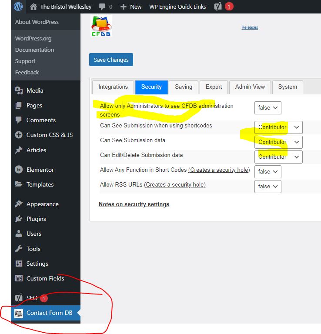Open role dropdown for Can See Submission data
Image resolution: width=321 pixels, height=334 pixels.
278,142
